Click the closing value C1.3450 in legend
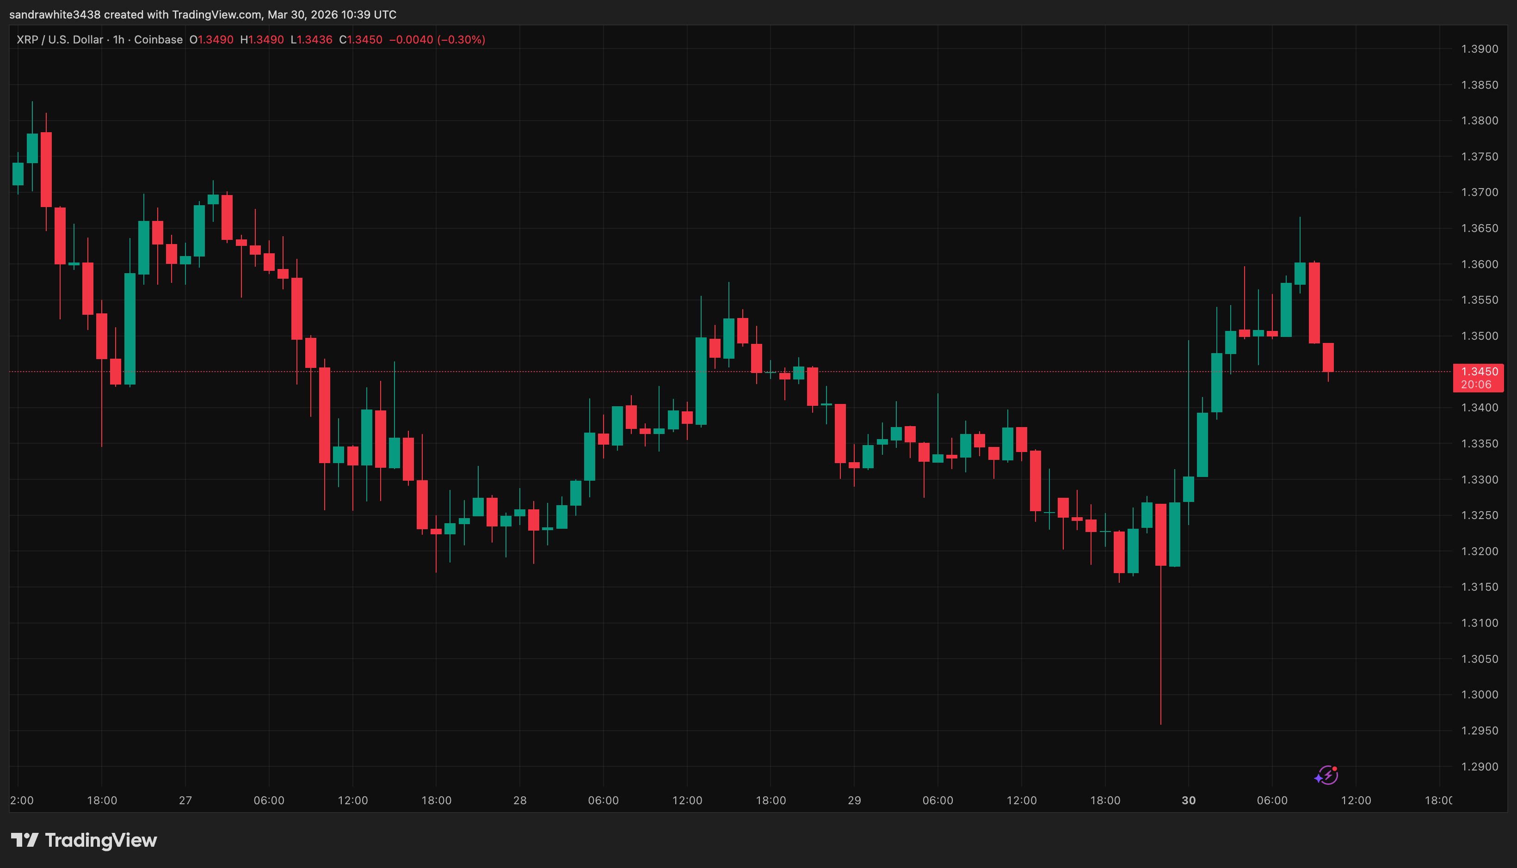 coord(360,40)
